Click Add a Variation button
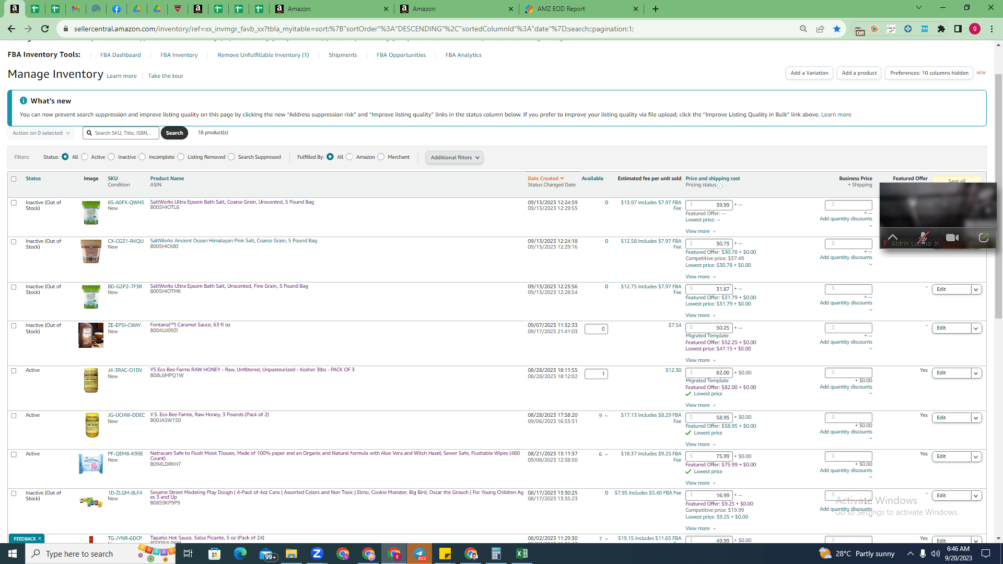 (809, 73)
